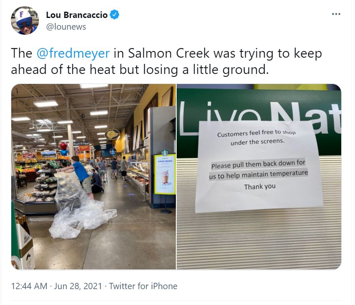Screen dimensions: 355x305
Task: Open Lou Brancaccio's profile avatar
Action: (x=25, y=20)
